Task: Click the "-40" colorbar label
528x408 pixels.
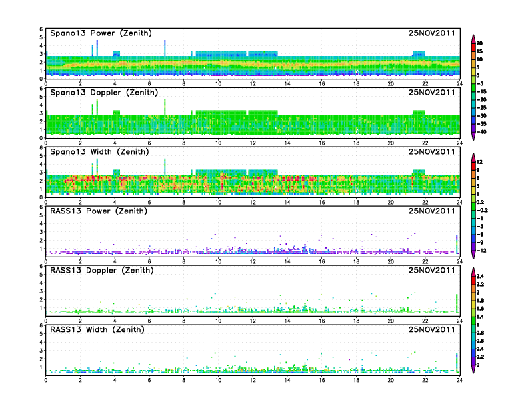Action: [481, 132]
